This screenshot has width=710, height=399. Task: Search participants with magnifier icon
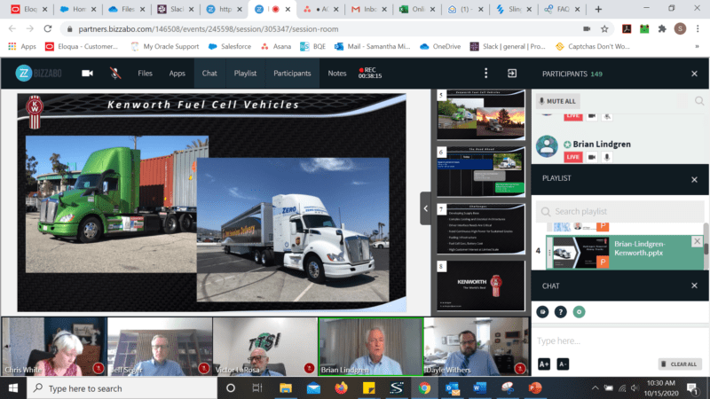coord(699,101)
